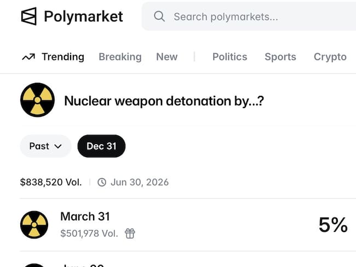Screen dimensions: 356x267
Task: Click the search magnifier icon
Action: pos(159,16)
